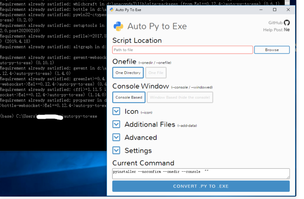This screenshot has width=304, height=199.
Task: Expand the Settings section chevron
Action: click(116, 150)
